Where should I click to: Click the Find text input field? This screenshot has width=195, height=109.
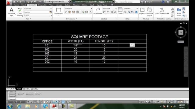point(36,12)
